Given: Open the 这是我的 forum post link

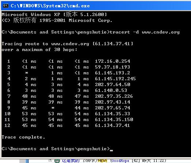Looking at the screenshot, I should [70, 161].
